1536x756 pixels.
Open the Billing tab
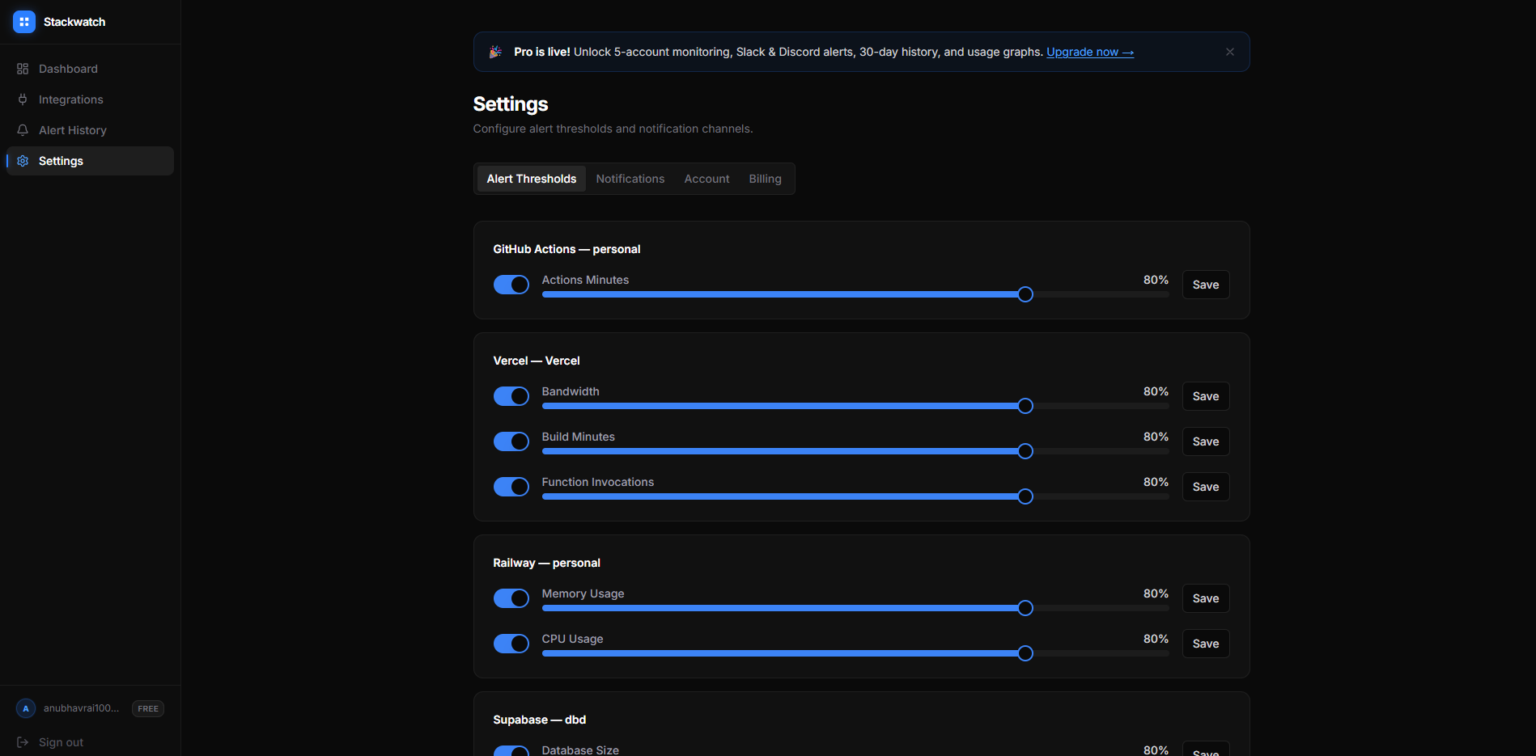[x=765, y=178]
